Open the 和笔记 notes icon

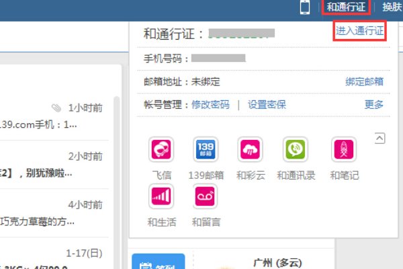[344, 149]
